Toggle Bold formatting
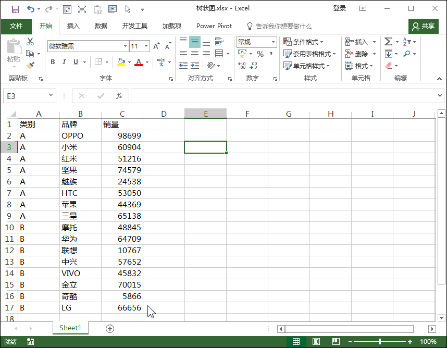This screenshot has height=348, width=447. point(53,62)
